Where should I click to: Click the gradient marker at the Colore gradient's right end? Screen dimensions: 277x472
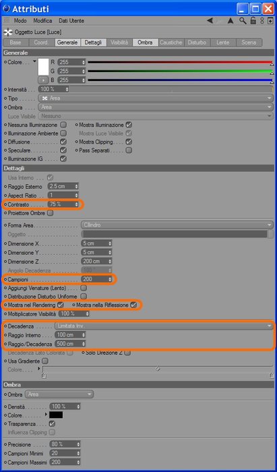(272, 375)
